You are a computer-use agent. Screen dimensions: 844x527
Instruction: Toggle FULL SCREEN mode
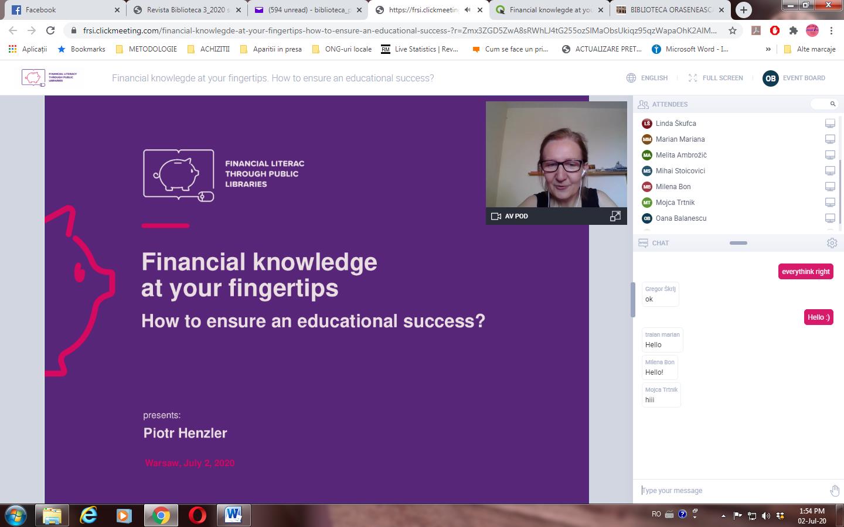click(716, 78)
